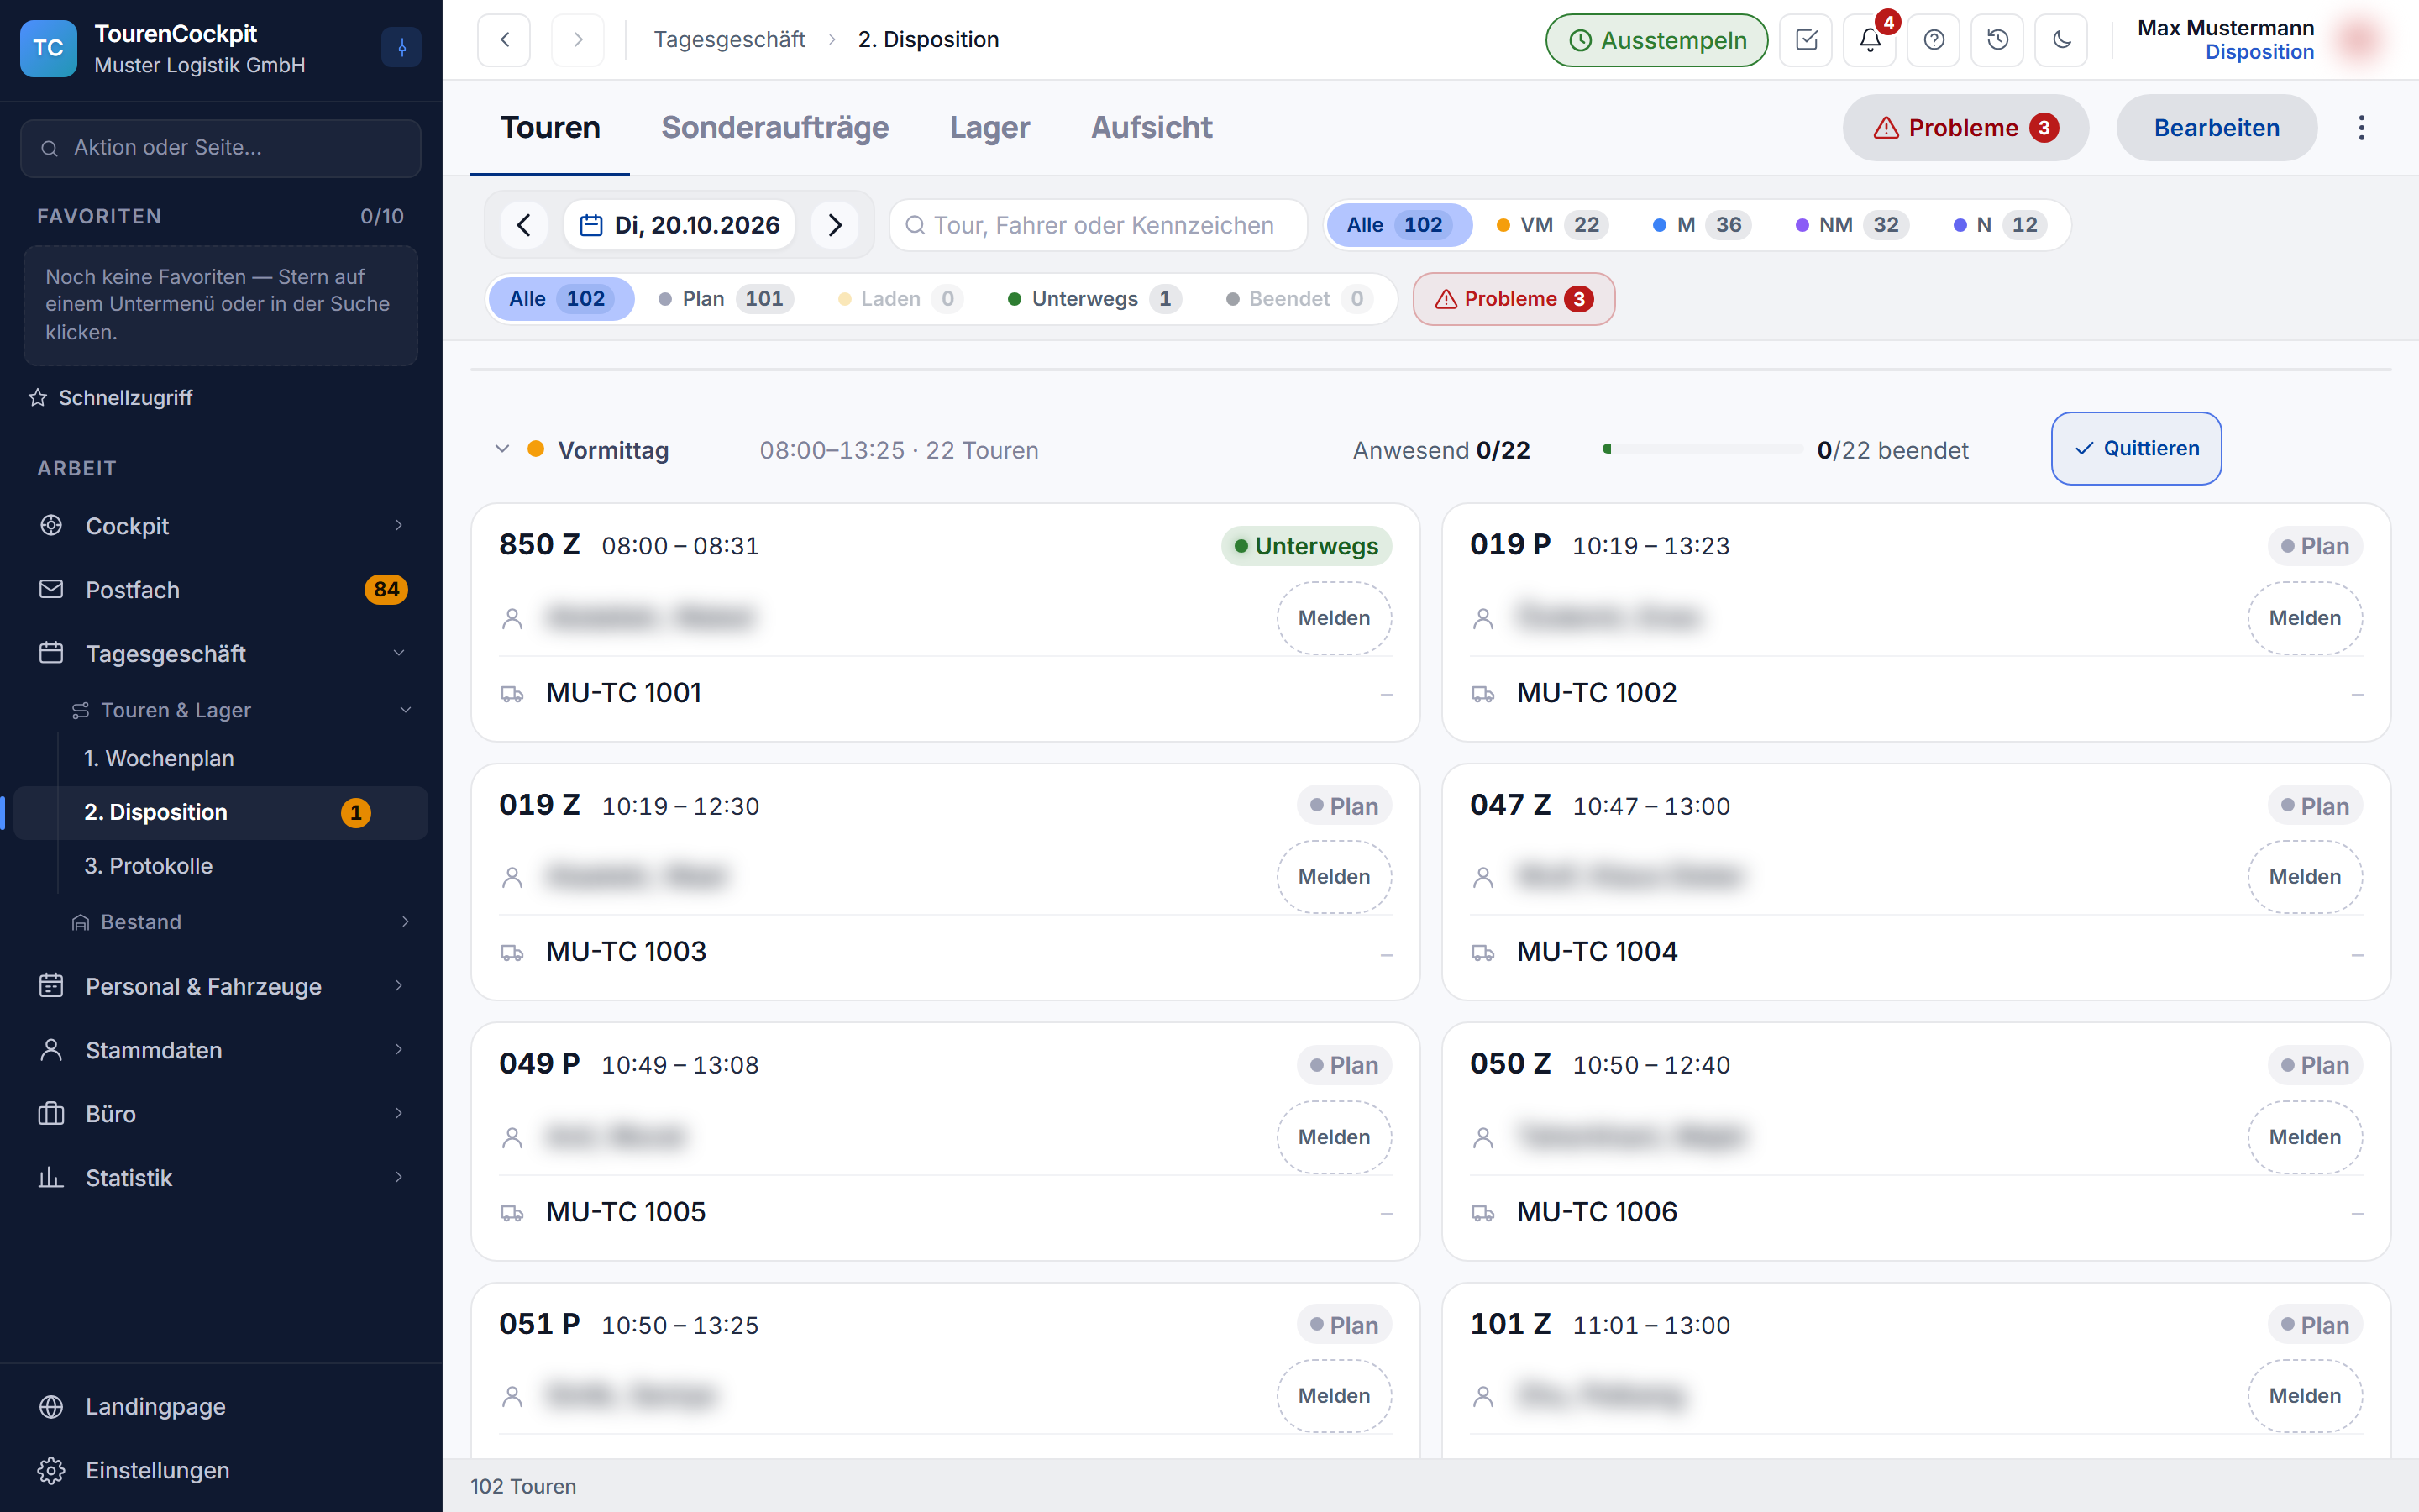
Task: Open the help question mark icon
Action: pyautogui.click(x=1934, y=40)
